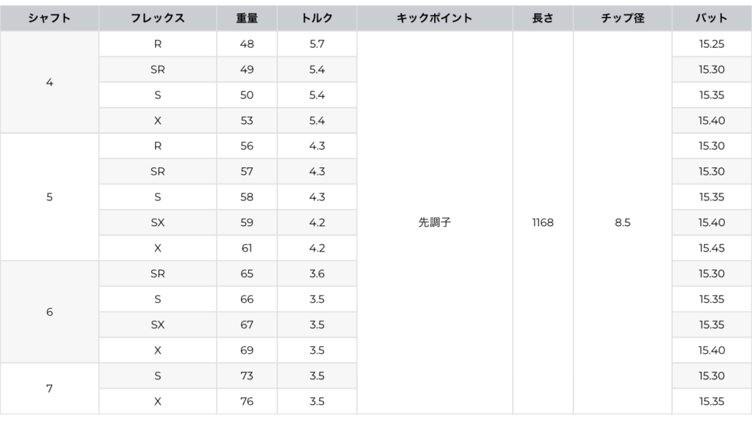The width and height of the screenshot is (752, 422).
Task: Click the チップ径 column header
Action: (622, 18)
